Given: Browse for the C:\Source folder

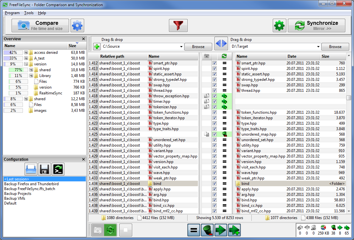Looking at the screenshot, I should pyautogui.click(x=198, y=47).
